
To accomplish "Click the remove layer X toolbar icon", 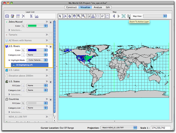I will coord(23,16).
